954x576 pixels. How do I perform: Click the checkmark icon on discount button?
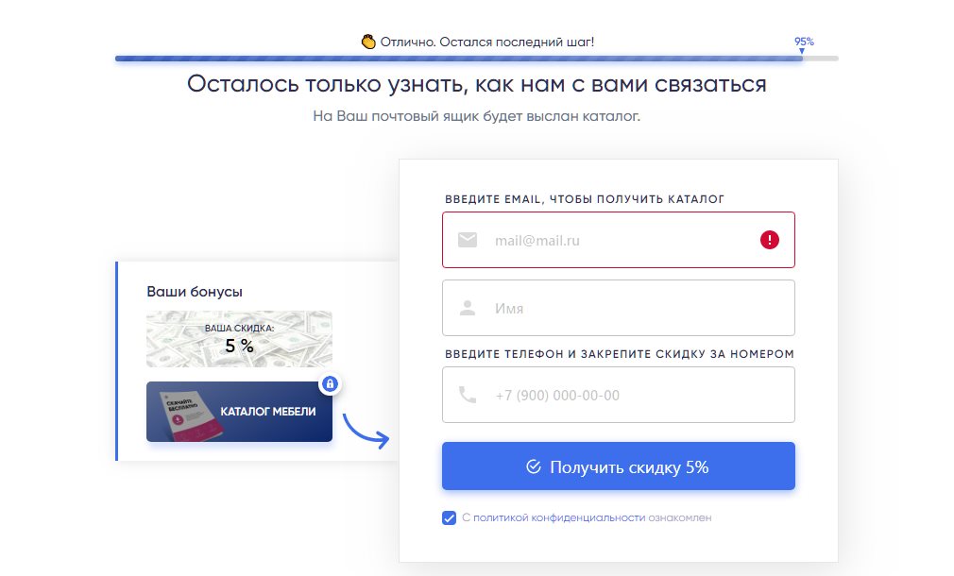pyautogui.click(x=534, y=466)
